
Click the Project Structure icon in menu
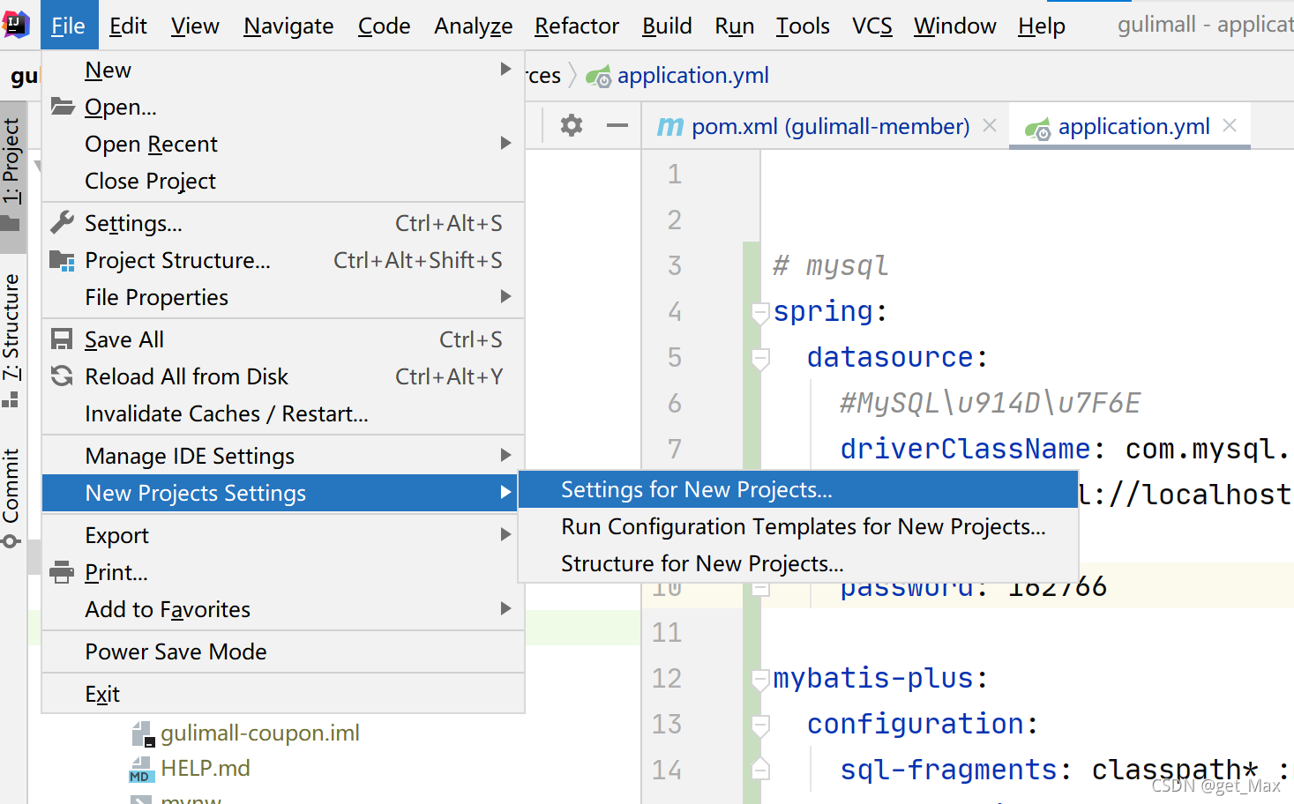(62, 260)
